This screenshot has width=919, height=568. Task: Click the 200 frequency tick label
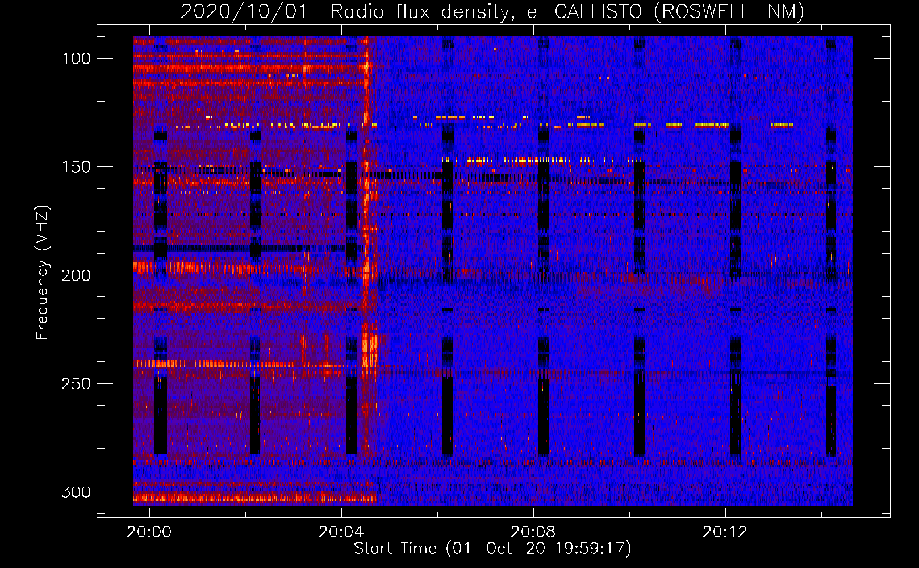pos(76,275)
